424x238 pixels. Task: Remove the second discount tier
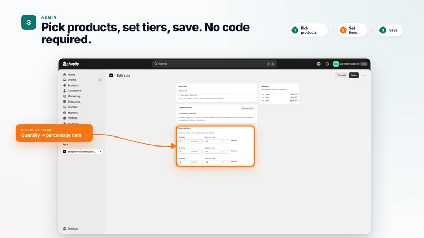[234, 151]
